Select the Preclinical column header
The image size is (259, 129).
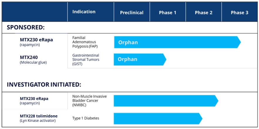click(132, 13)
